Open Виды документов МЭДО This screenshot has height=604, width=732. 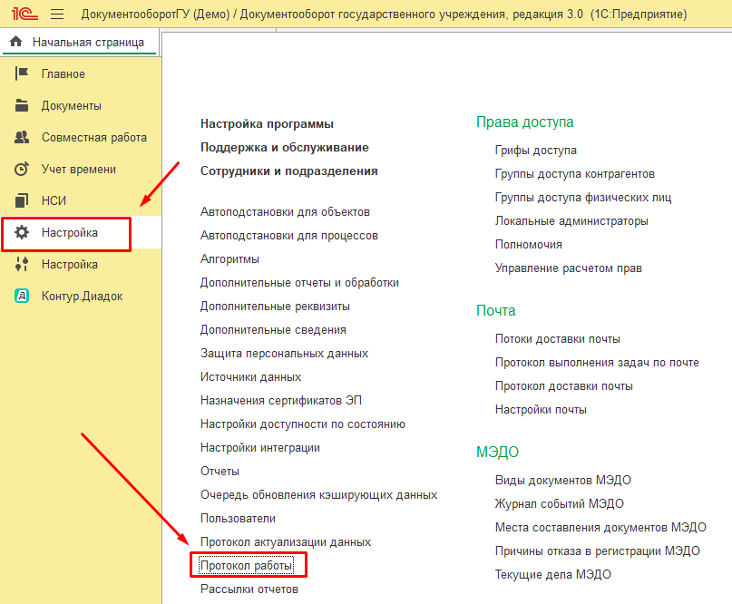pyautogui.click(x=563, y=481)
